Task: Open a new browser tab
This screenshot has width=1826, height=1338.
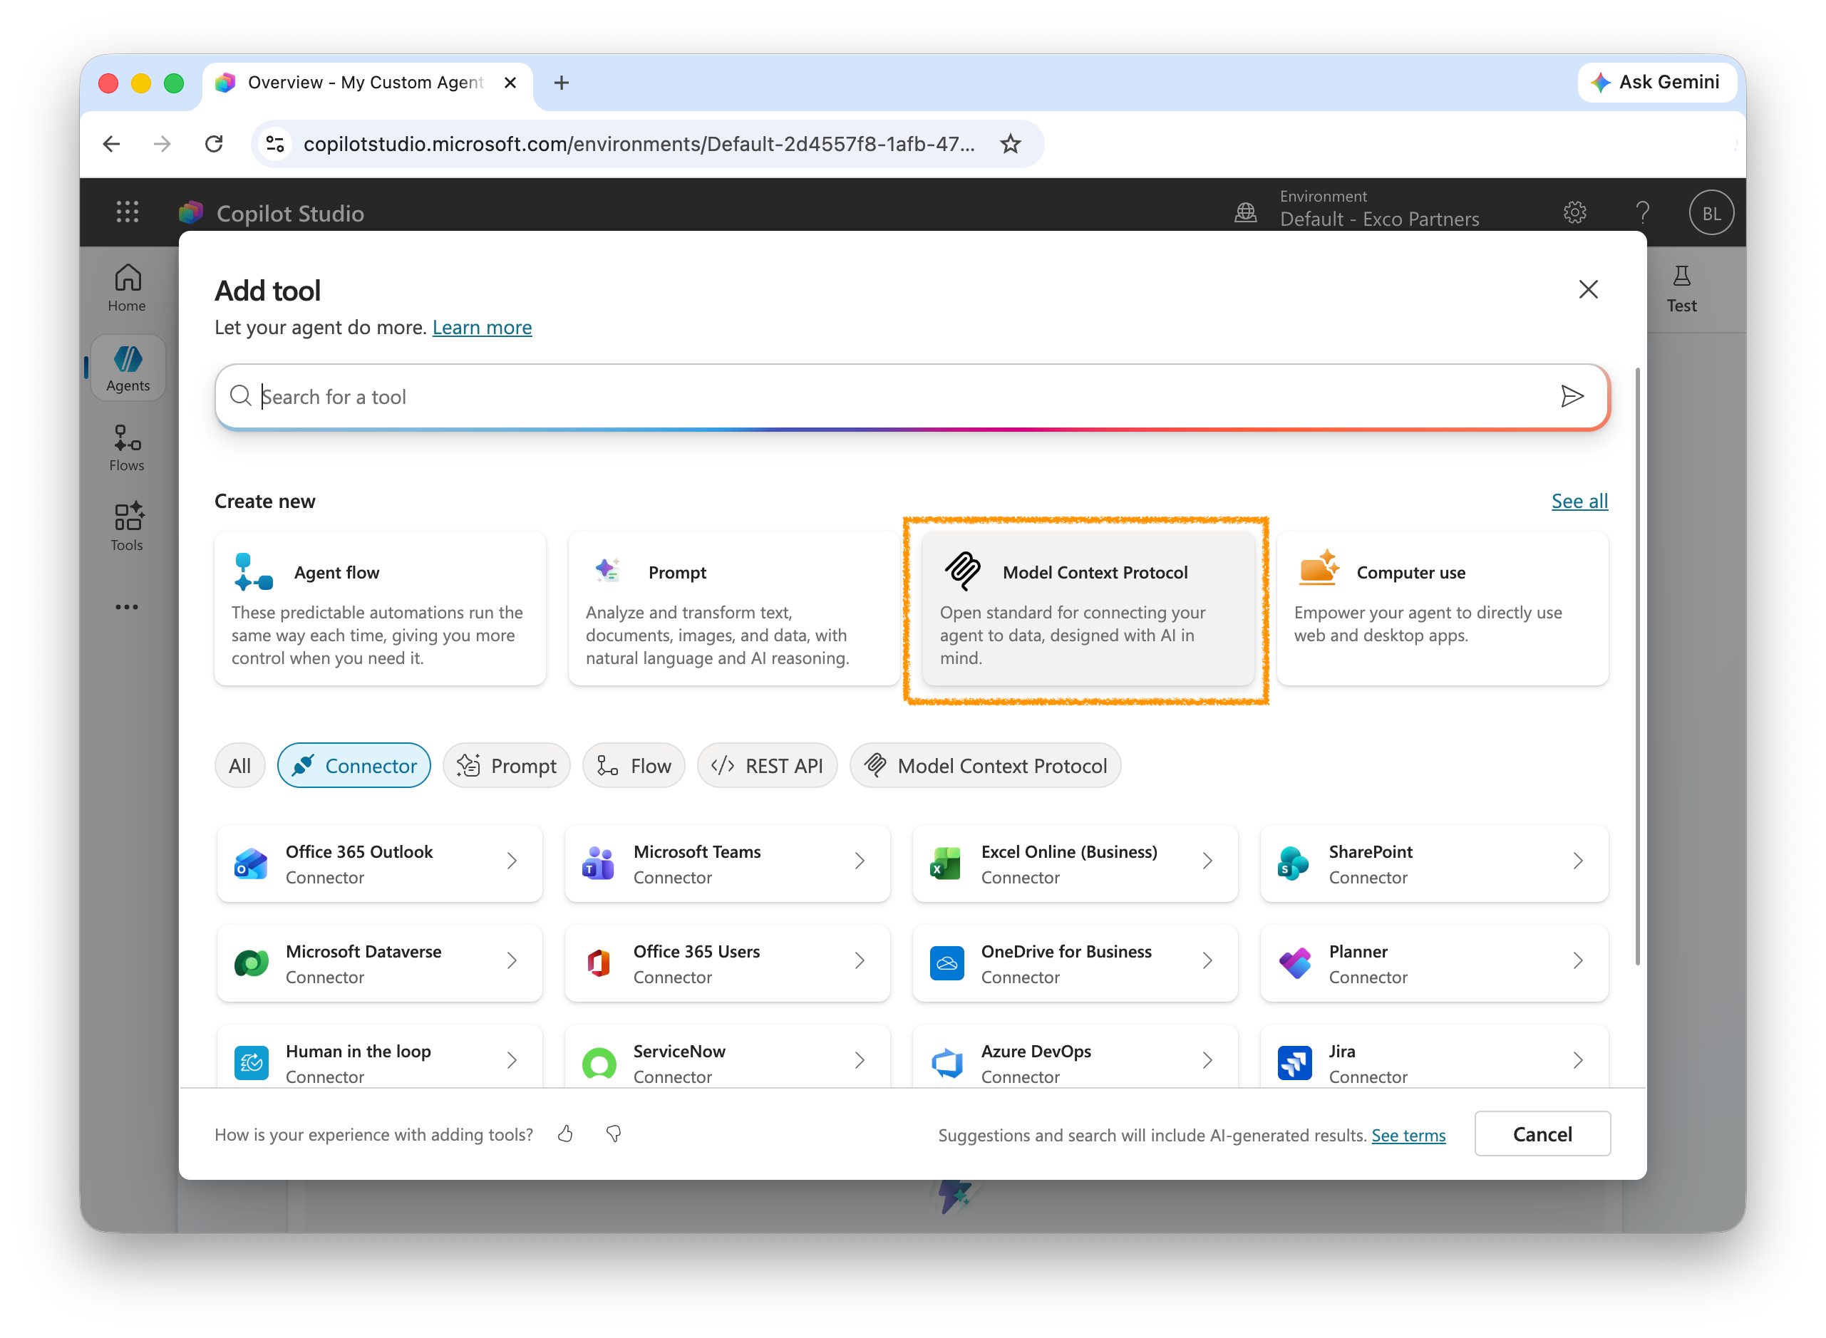Action: (x=561, y=83)
